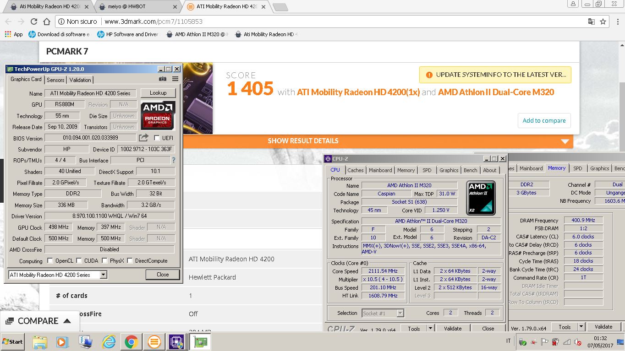The width and height of the screenshot is (625, 351).
Task: Open Tools dropdown arrow in rear CPU-Z window
Action: [x=581, y=327]
